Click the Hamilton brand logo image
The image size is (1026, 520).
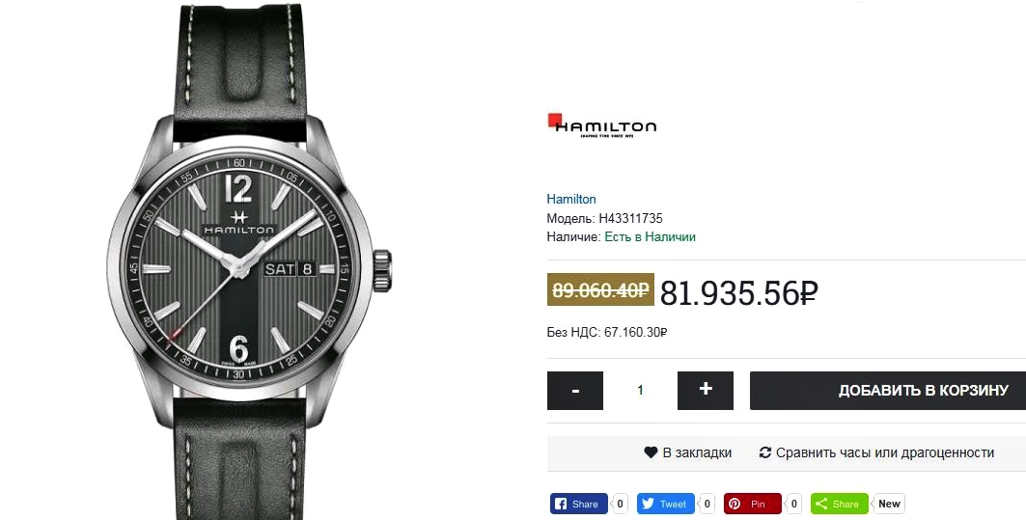(x=602, y=124)
